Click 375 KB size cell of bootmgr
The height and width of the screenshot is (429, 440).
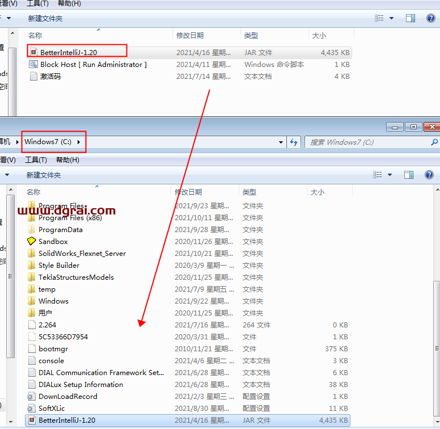336,348
